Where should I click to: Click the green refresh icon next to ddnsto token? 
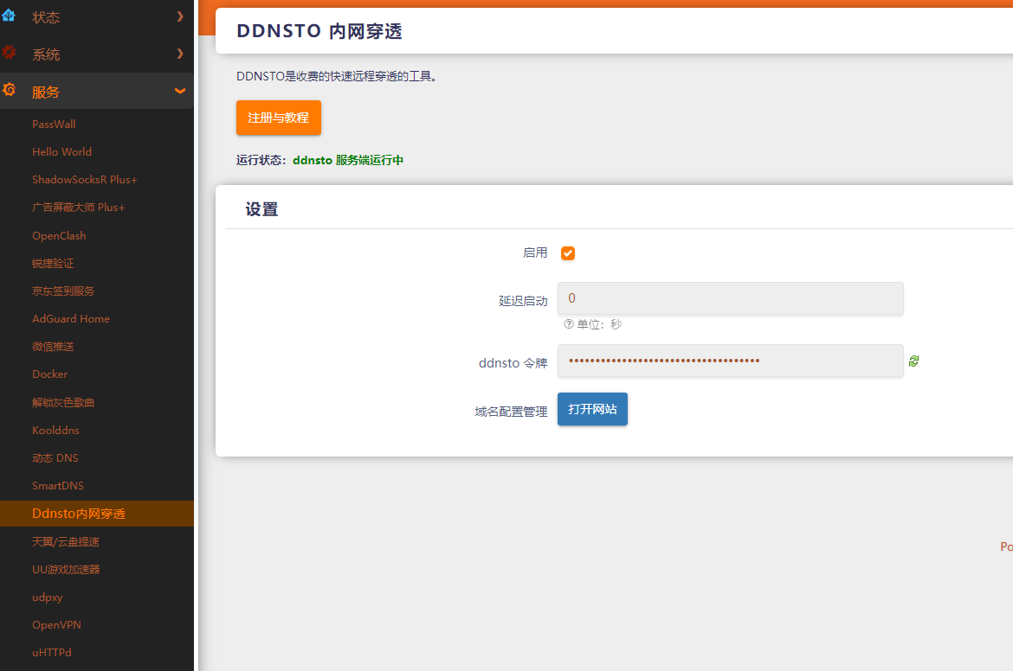[913, 361]
